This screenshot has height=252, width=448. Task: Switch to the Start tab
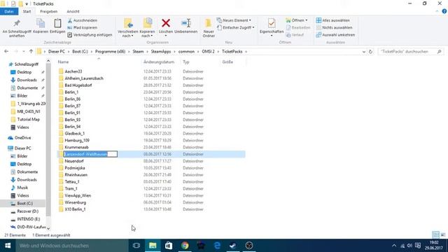click(x=27, y=11)
